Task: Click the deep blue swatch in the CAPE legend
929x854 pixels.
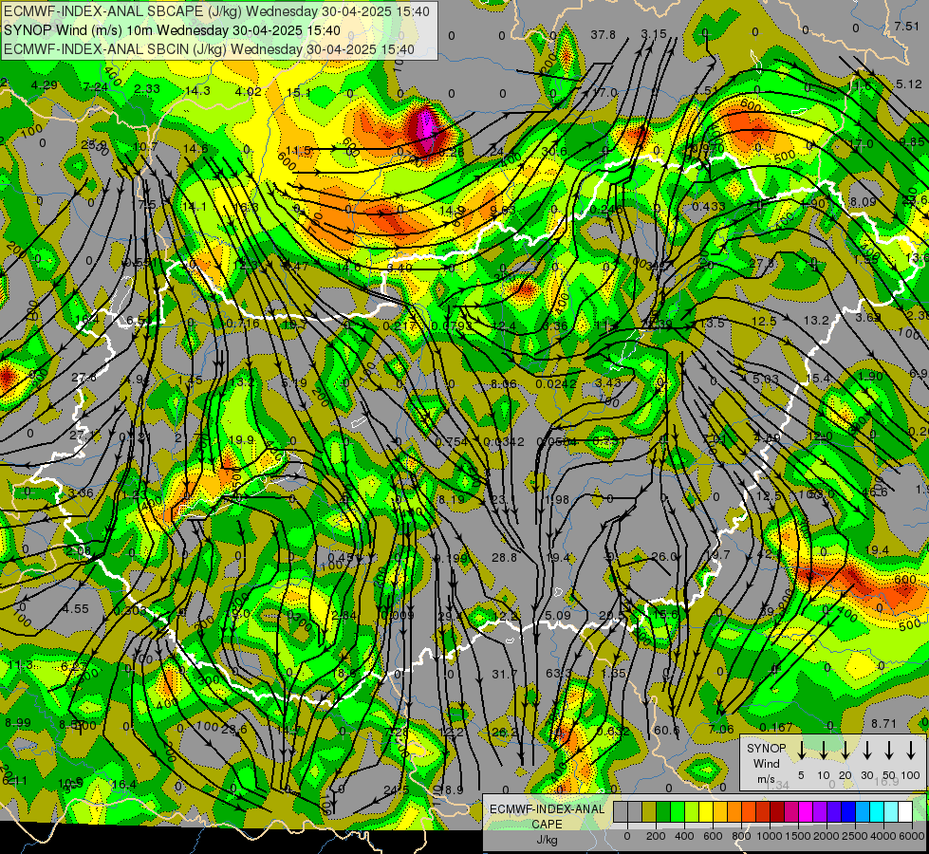Action: 848,812
